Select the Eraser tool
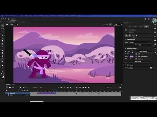 [2, 41]
